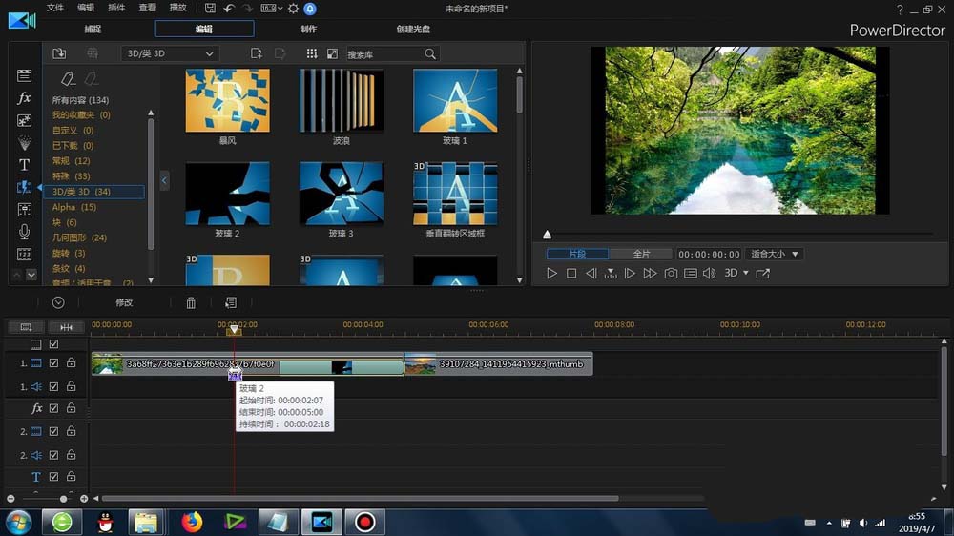Click the search magnifier icon
This screenshot has height=536, width=954.
[430, 54]
